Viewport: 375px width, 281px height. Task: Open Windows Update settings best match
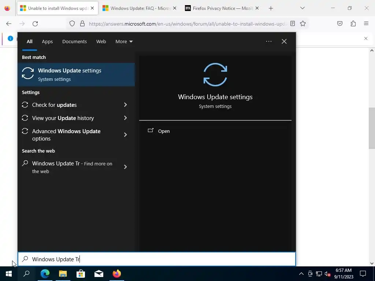pyautogui.click(x=76, y=75)
